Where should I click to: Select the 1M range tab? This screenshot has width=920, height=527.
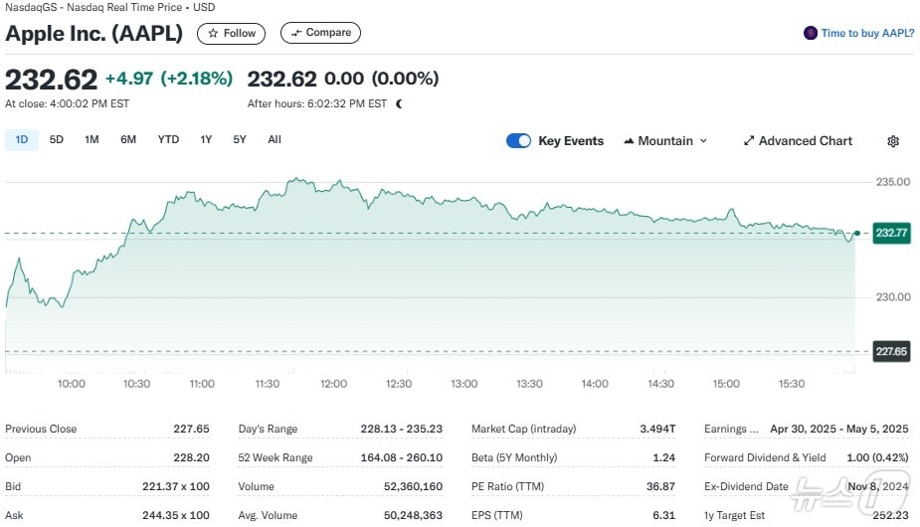(92, 140)
